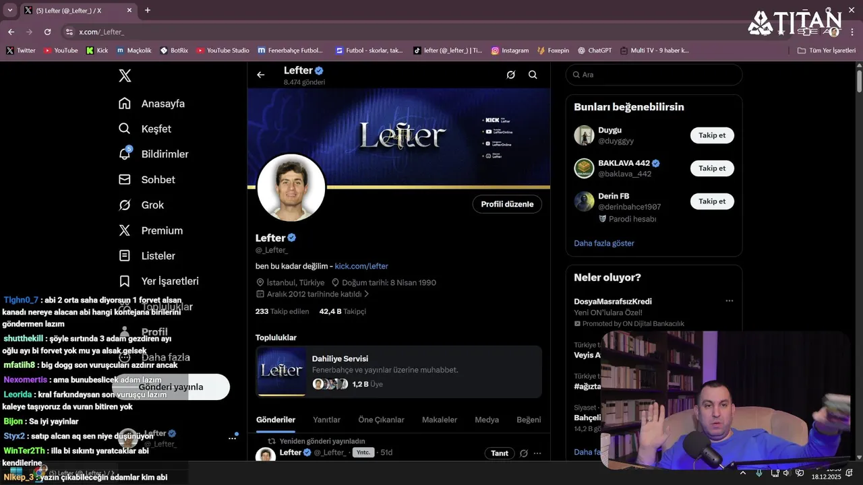This screenshot has height=485, width=863.
Task: Open the Fenerbahçe Futbol bookmark
Action: click(290, 51)
